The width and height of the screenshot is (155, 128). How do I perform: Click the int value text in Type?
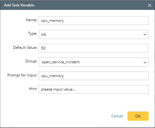(44, 35)
